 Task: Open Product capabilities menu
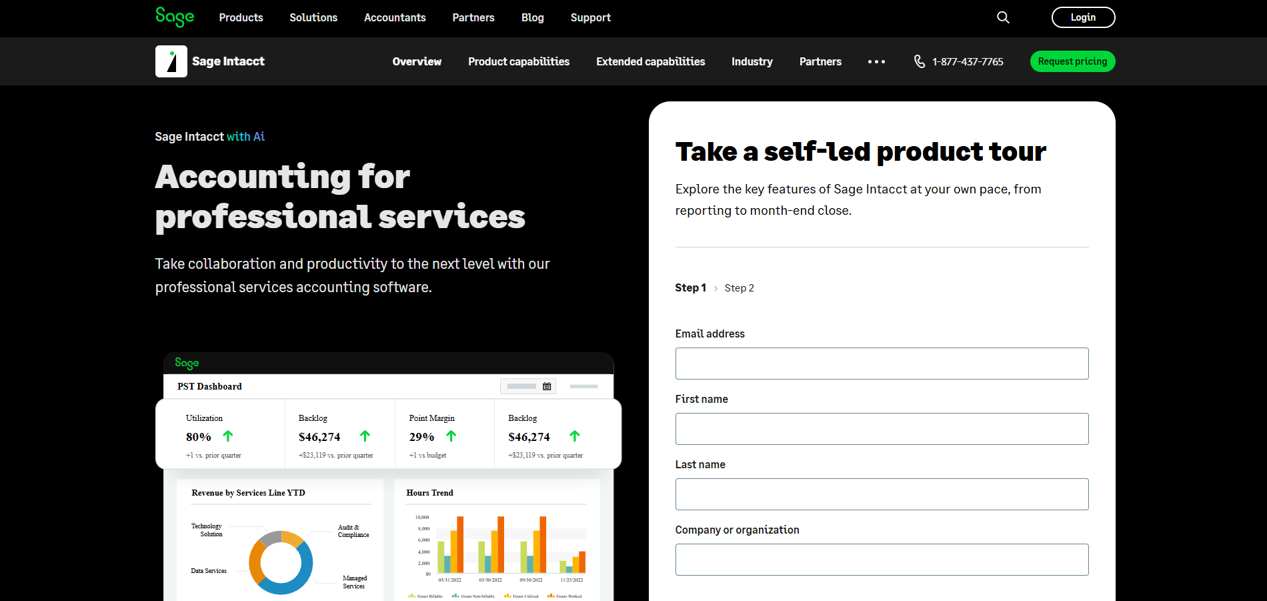(x=519, y=61)
